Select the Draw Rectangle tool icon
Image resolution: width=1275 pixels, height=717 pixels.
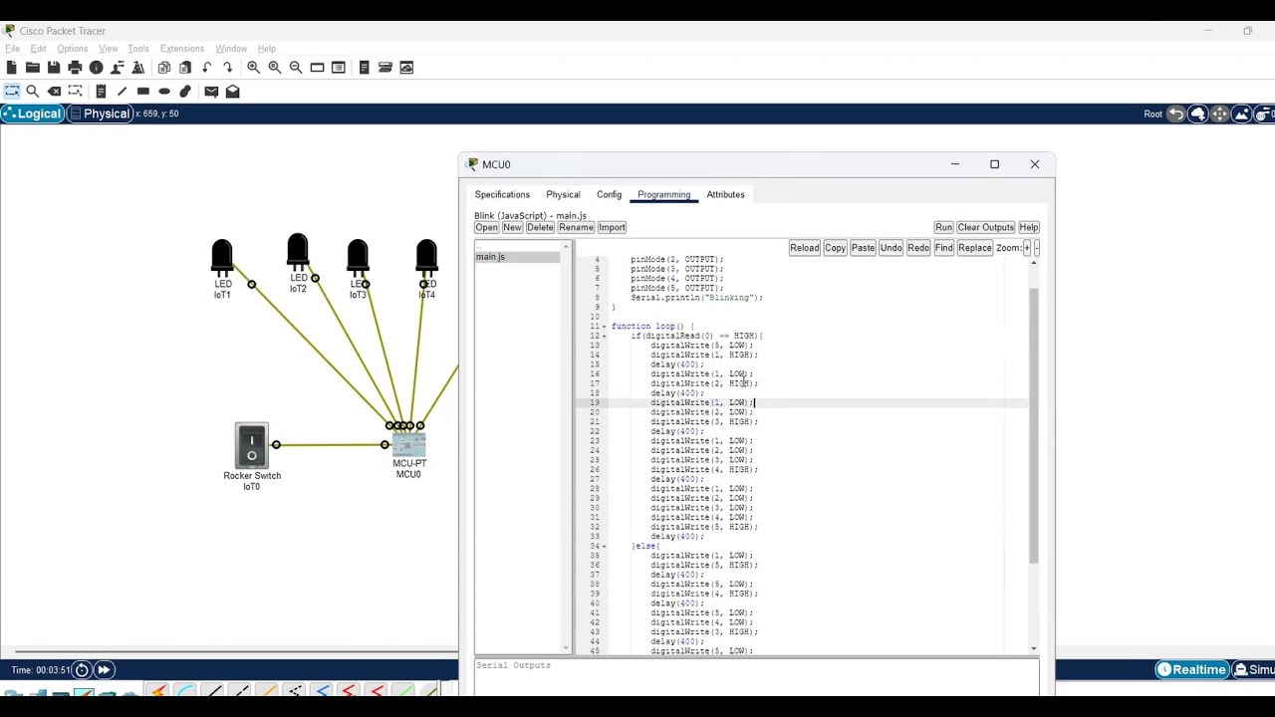pyautogui.click(x=143, y=92)
